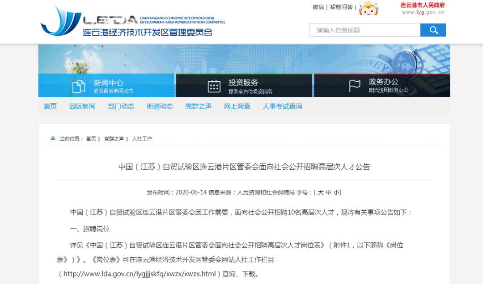
Task: Open the 投资服务 banner tab
Action: point(244,86)
